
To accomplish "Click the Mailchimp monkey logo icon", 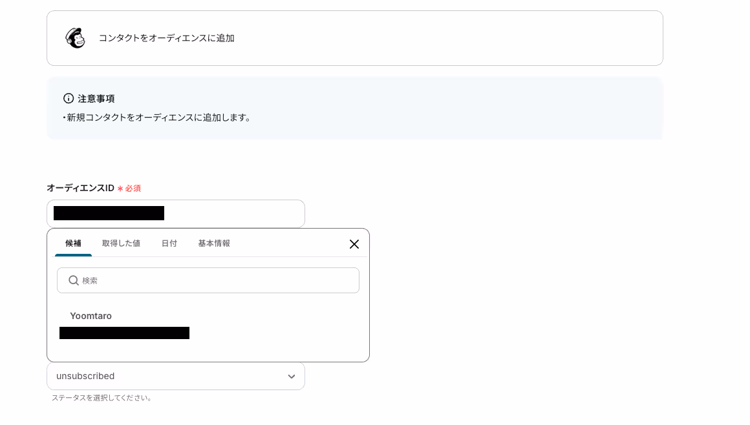I will (75, 38).
